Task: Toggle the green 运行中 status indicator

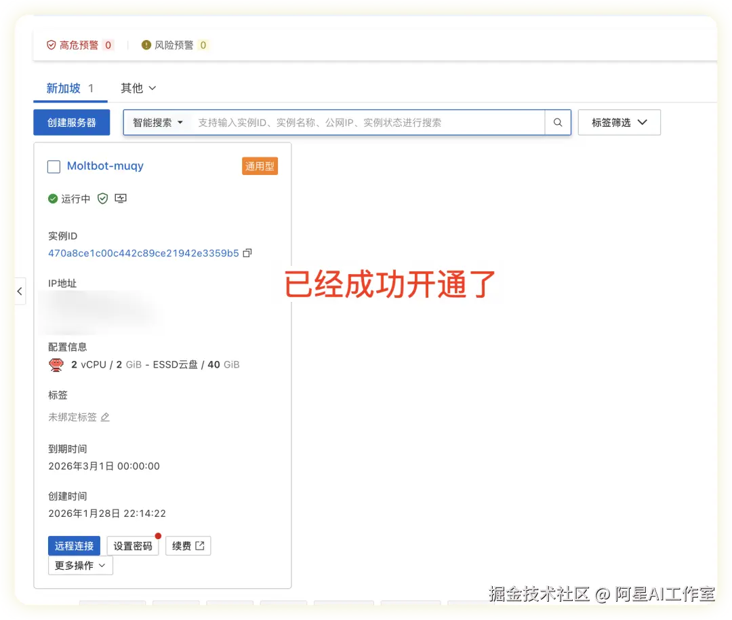Action: click(53, 198)
